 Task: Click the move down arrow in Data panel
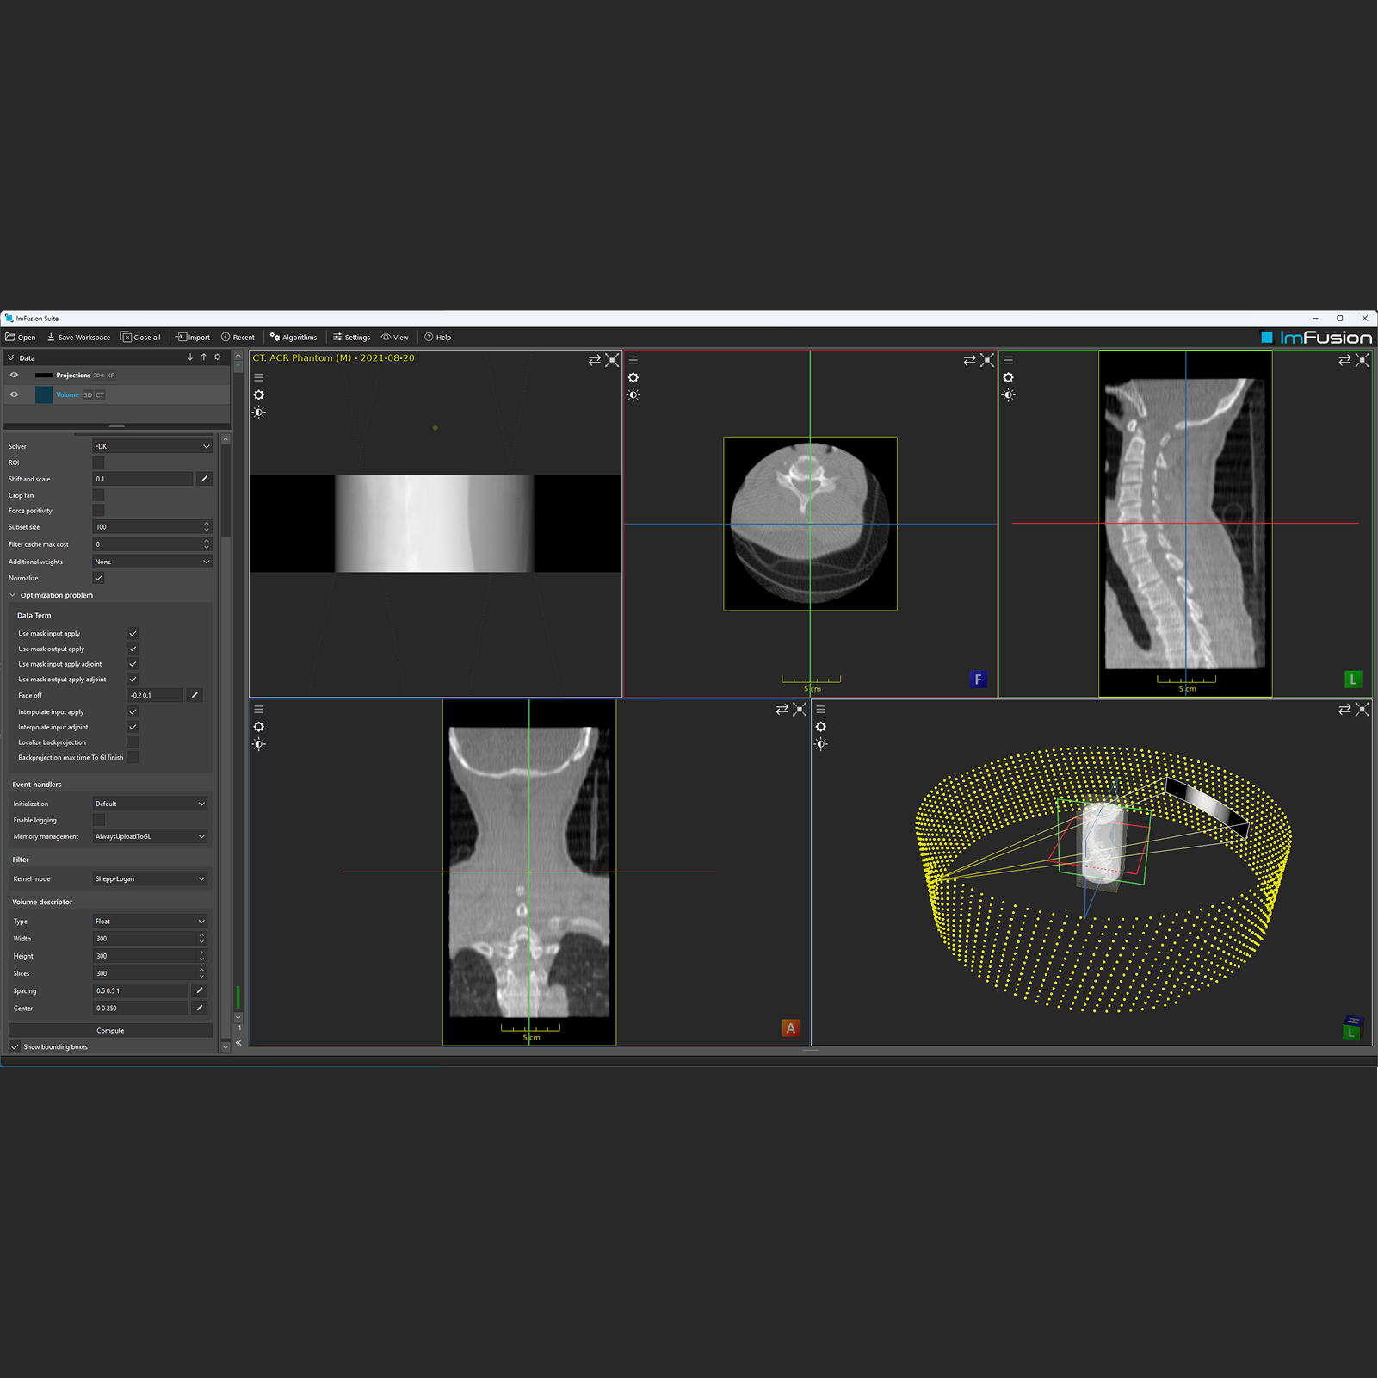pyautogui.click(x=190, y=357)
